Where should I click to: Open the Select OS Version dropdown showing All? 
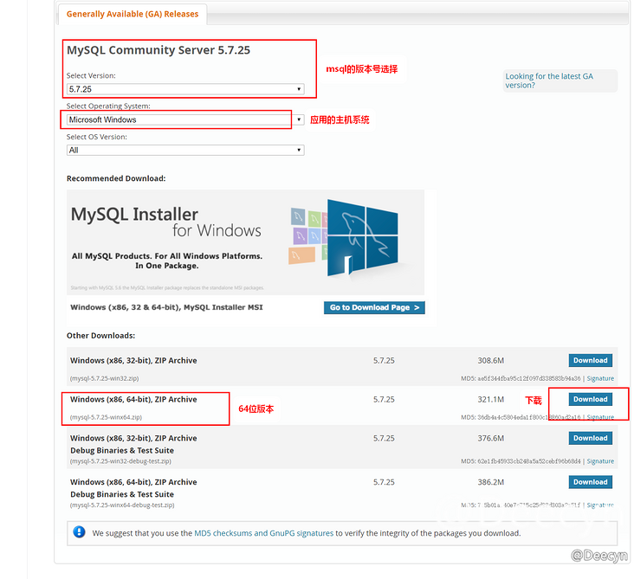tap(185, 151)
